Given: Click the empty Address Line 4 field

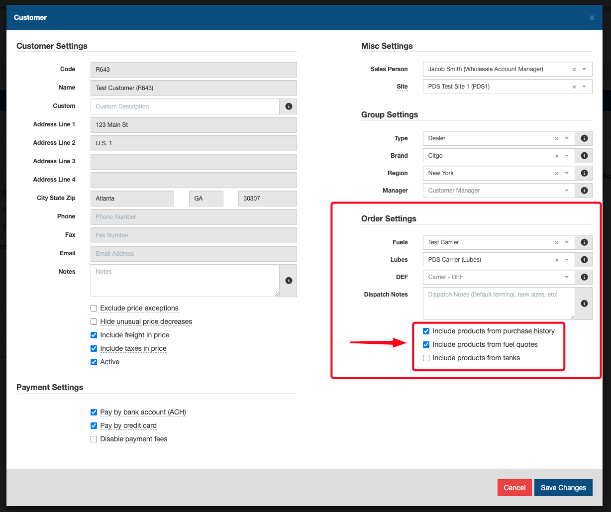Looking at the screenshot, I should click(x=194, y=180).
